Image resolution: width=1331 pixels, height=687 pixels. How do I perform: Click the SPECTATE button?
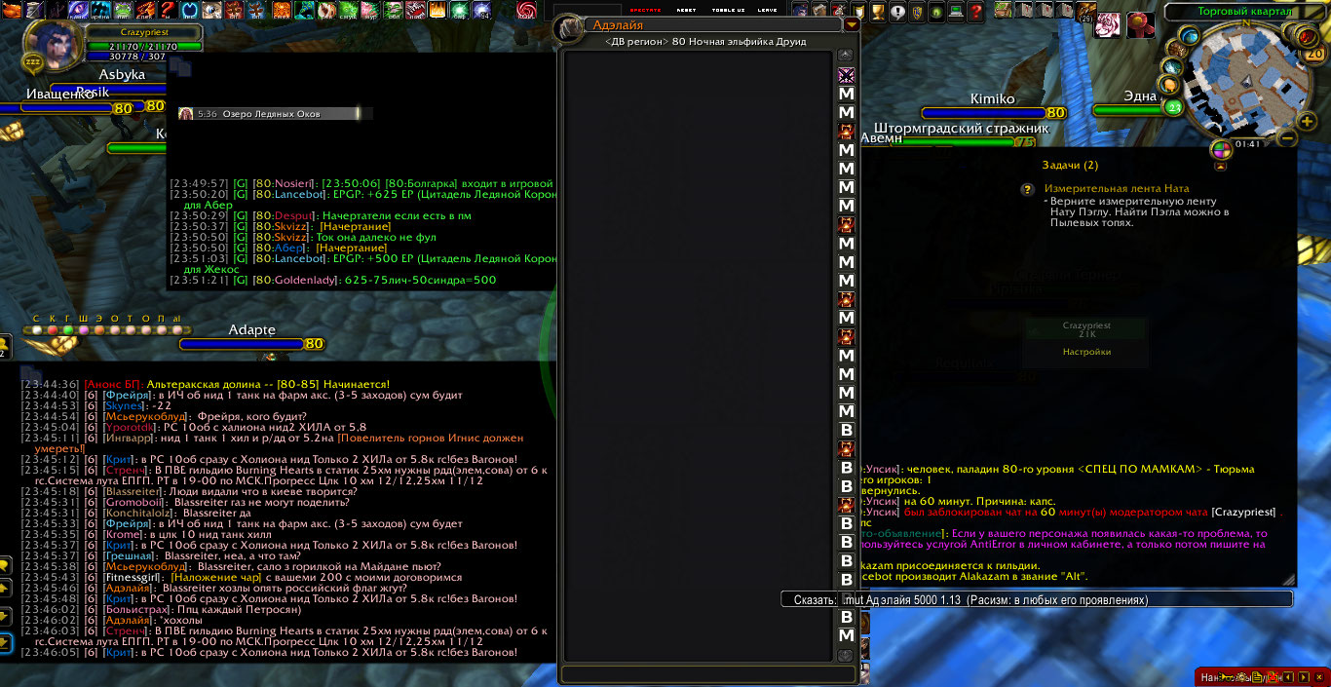[646, 10]
